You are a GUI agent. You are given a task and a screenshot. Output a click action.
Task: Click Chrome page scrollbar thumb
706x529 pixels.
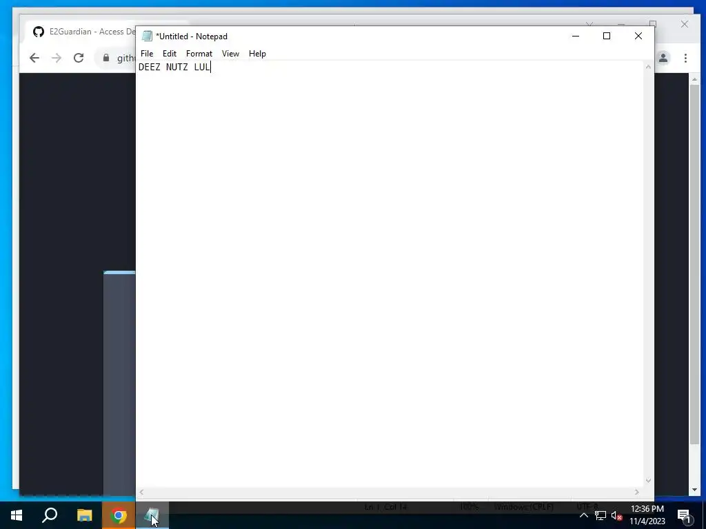click(x=694, y=263)
